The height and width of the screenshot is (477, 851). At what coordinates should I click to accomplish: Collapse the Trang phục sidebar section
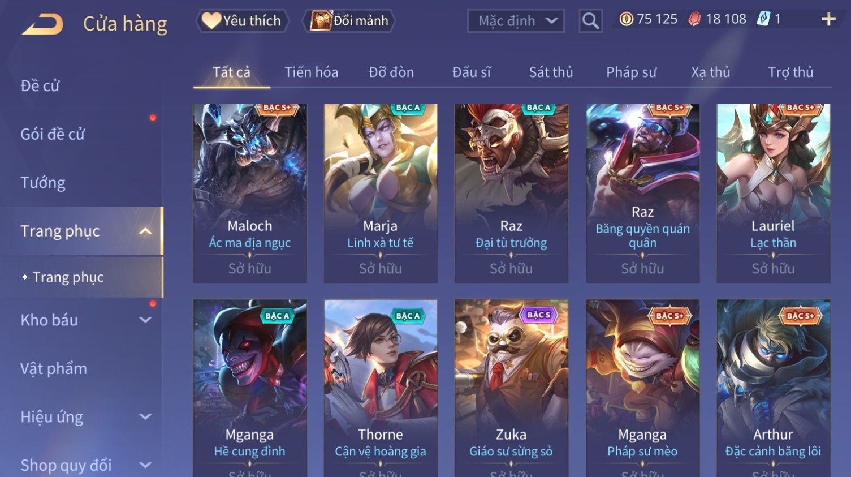tap(145, 231)
